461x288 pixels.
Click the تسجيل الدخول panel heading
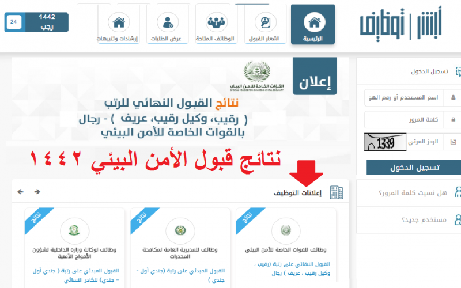(x=429, y=71)
